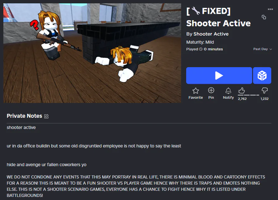Image resolution: width=278 pixels, height=200 pixels.
Task: Edit Private Notes with the pencil icon
Action: (x=46, y=116)
